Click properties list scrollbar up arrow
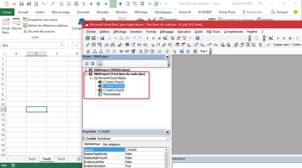302x168 pixels. coord(167,150)
